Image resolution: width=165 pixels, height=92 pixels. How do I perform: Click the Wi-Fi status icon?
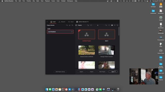139,1
